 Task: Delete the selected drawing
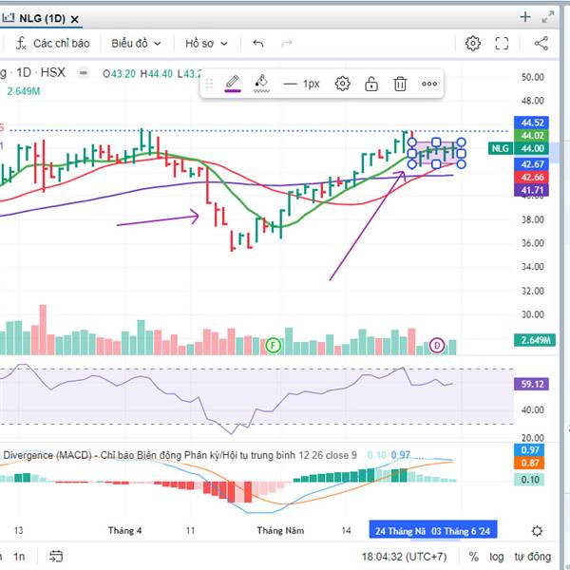[x=400, y=84]
